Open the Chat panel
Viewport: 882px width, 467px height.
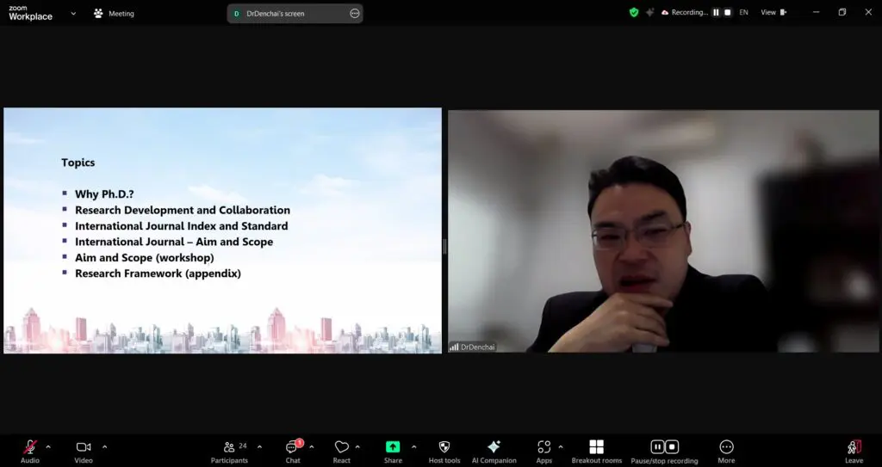coord(293,452)
